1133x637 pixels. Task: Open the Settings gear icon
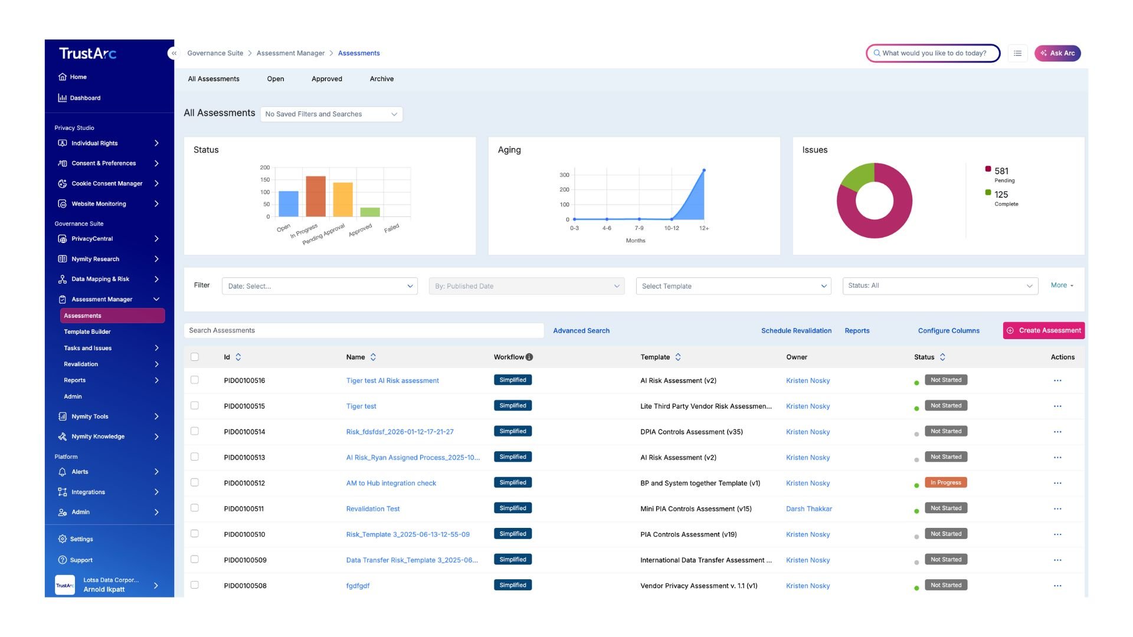[62, 539]
